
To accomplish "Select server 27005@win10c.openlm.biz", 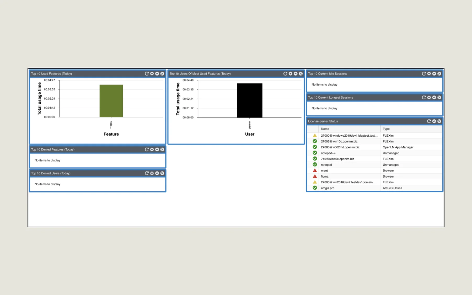I will pyautogui.click(x=339, y=141).
